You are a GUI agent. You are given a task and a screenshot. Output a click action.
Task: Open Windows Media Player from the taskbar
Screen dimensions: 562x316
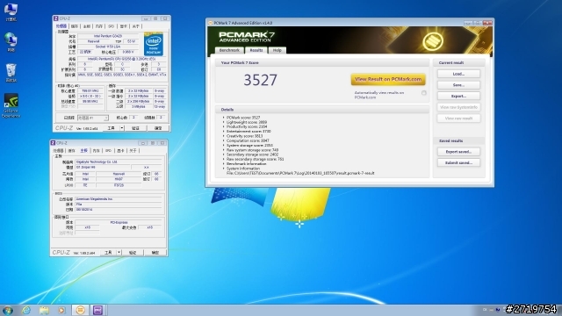point(61,310)
